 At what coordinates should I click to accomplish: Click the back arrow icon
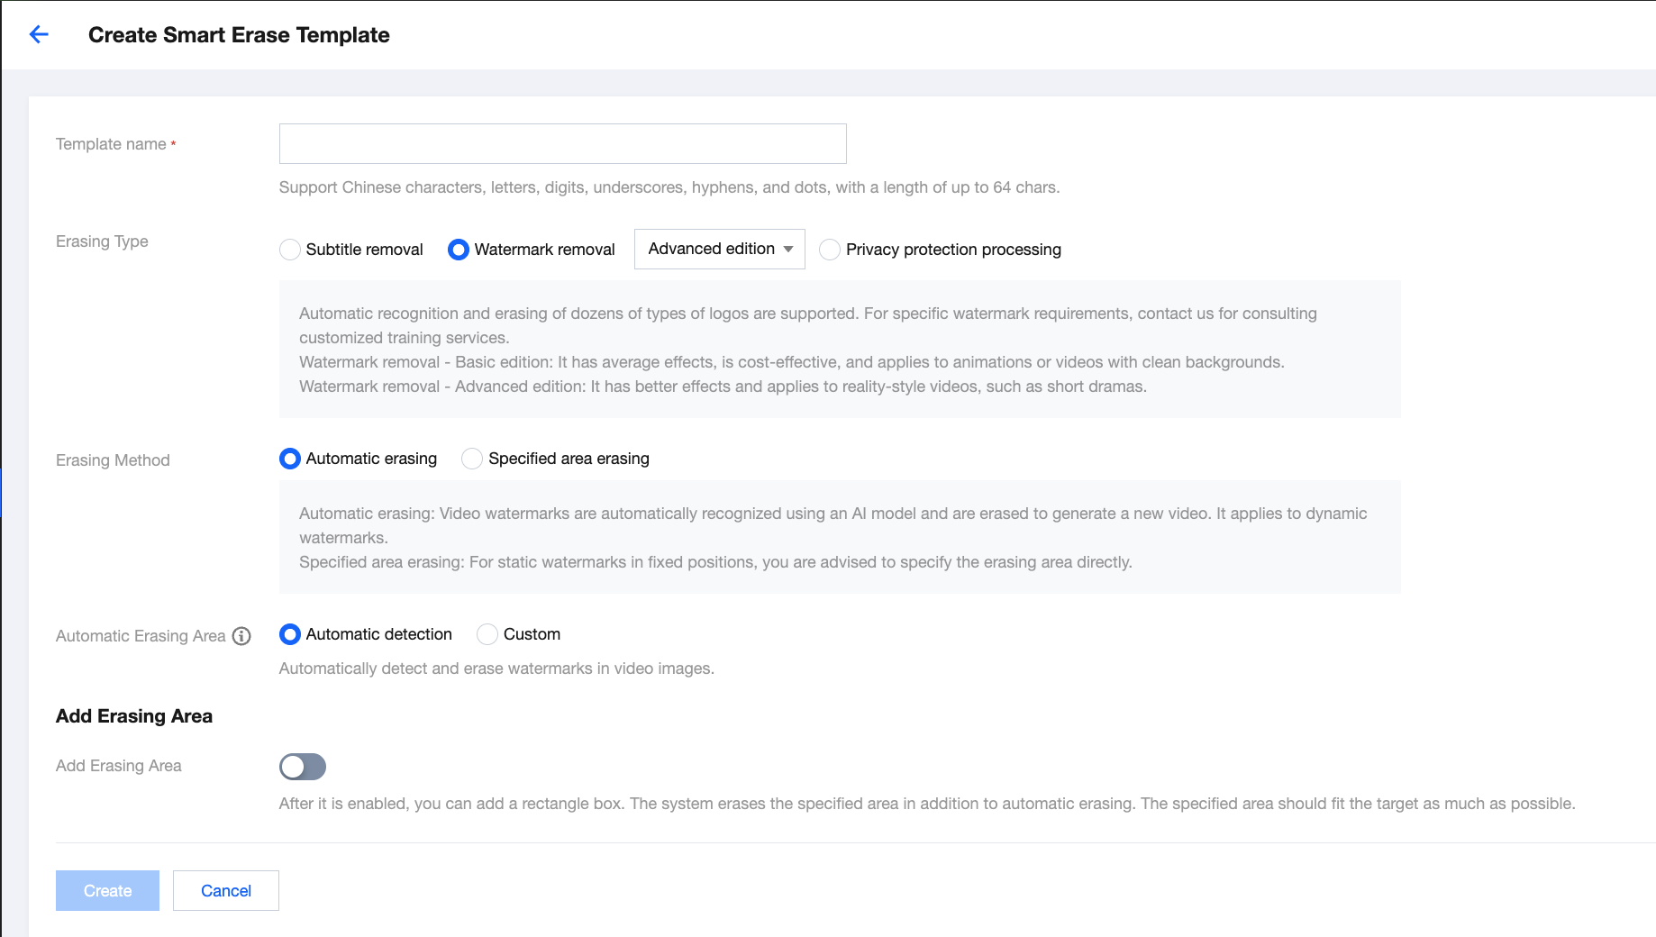pos(39,35)
